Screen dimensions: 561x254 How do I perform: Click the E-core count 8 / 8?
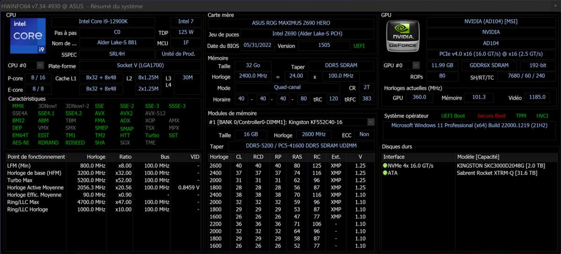(38, 88)
